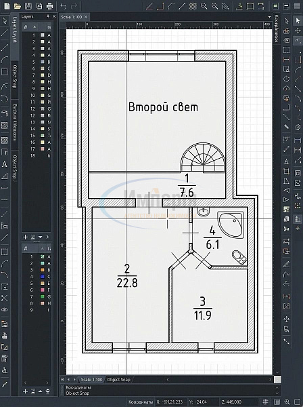
Task: Select the arc tool in top toolbar
Action: (x=171, y=6)
